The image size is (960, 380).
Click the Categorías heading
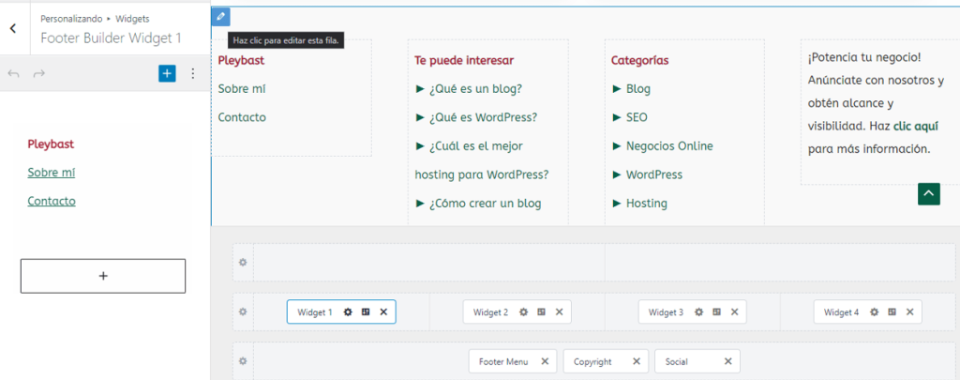(639, 61)
